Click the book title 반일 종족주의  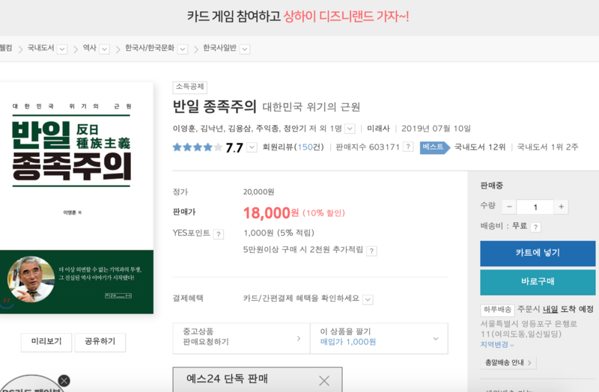[214, 106]
